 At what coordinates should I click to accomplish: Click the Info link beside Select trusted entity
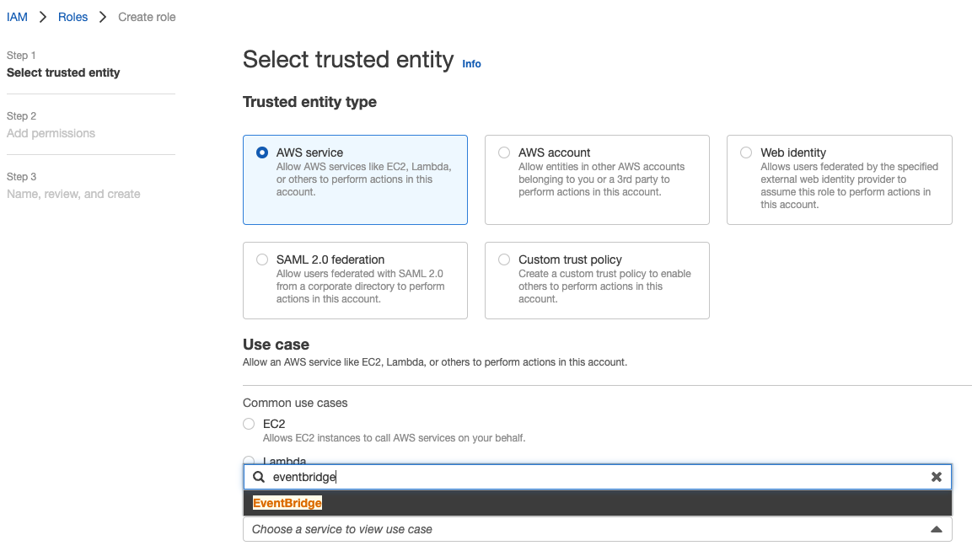coord(471,64)
